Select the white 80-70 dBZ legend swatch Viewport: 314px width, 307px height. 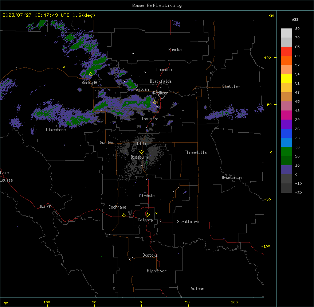coord(286,33)
